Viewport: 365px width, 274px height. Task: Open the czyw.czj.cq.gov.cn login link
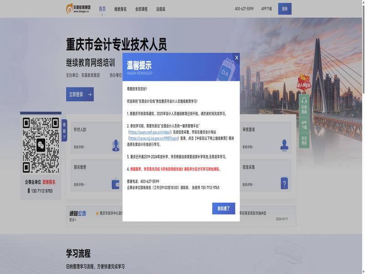click(153, 137)
